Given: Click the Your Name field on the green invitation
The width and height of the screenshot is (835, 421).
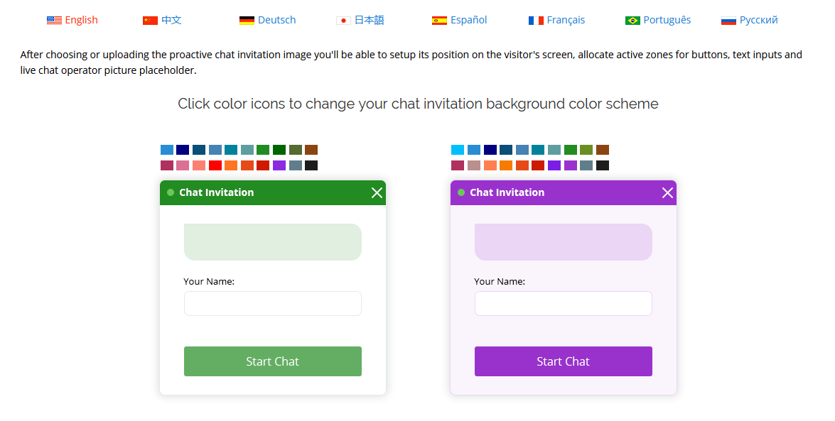Looking at the screenshot, I should click(x=272, y=303).
